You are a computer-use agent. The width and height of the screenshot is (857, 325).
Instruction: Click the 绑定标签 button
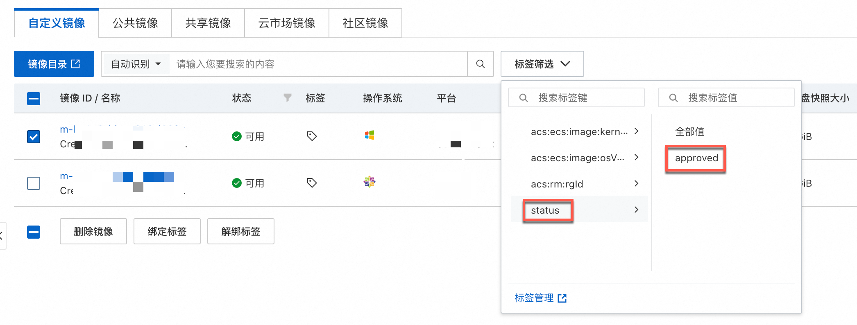167,231
